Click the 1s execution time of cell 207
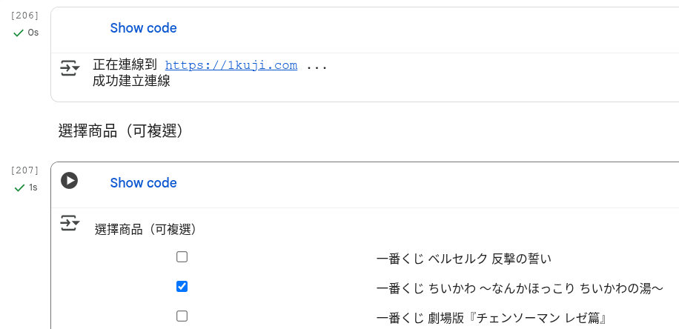This screenshot has height=329, width=679. (x=33, y=187)
